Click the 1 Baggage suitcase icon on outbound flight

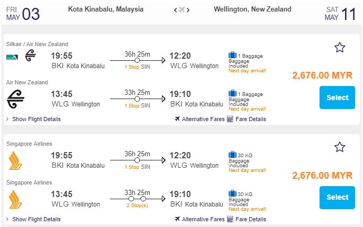[233, 55]
